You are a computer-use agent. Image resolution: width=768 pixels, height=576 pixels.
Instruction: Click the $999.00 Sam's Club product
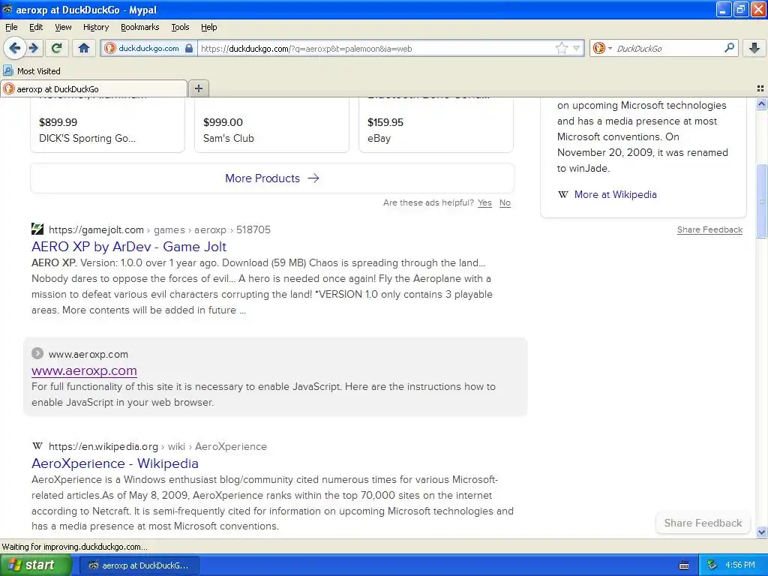(x=271, y=125)
